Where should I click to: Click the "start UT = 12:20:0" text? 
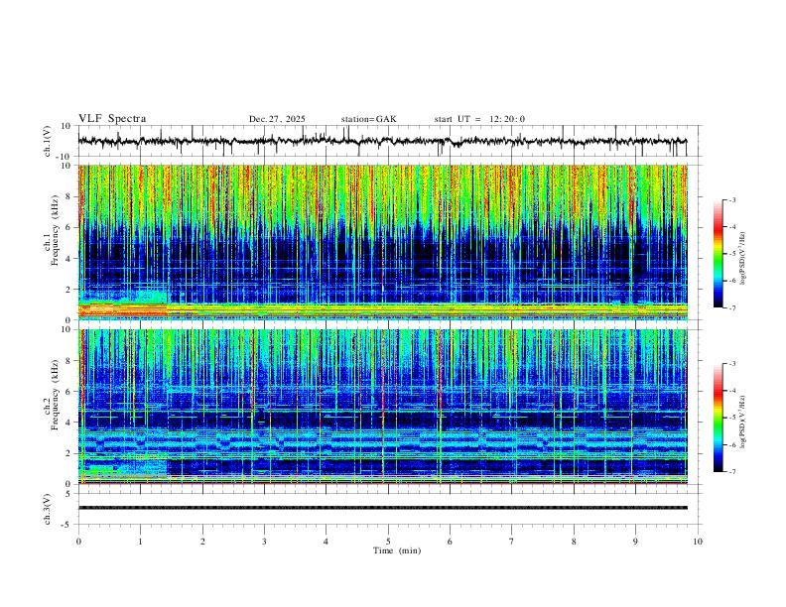(x=479, y=119)
